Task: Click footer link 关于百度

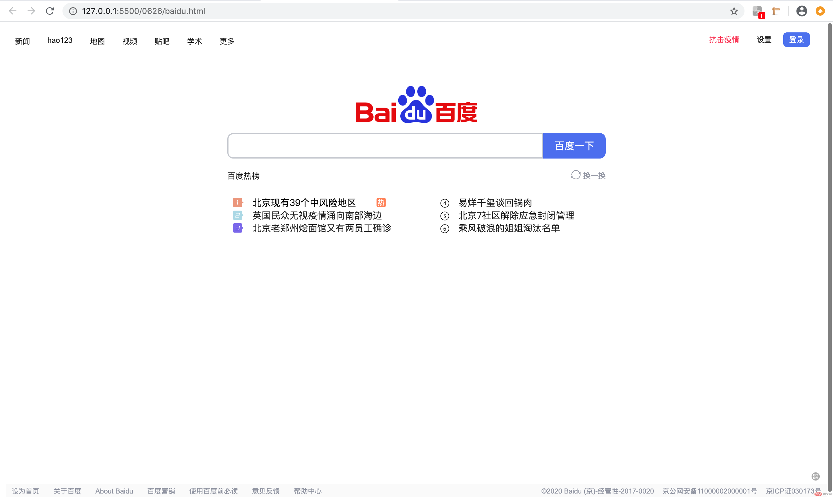Action: pyautogui.click(x=67, y=491)
